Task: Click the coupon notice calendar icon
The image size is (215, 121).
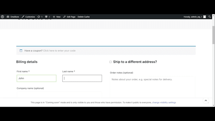Action: [21, 51]
